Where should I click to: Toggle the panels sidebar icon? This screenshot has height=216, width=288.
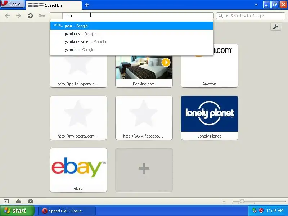[x=6, y=201]
